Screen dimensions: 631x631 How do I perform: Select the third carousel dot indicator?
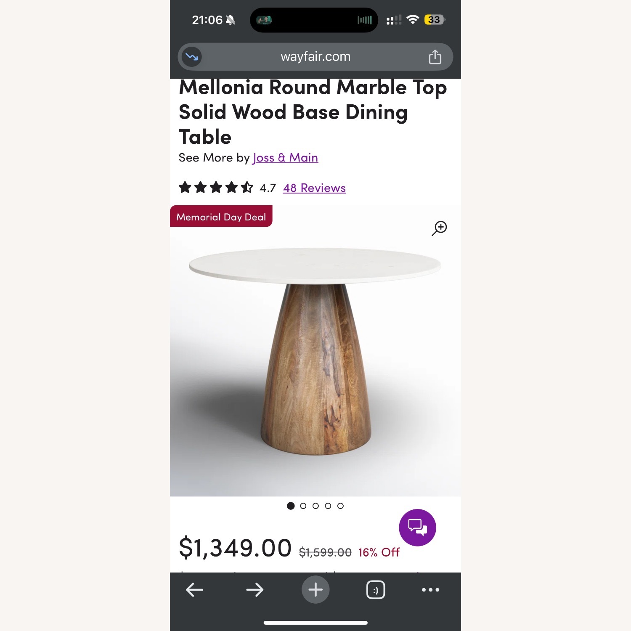[x=315, y=506]
